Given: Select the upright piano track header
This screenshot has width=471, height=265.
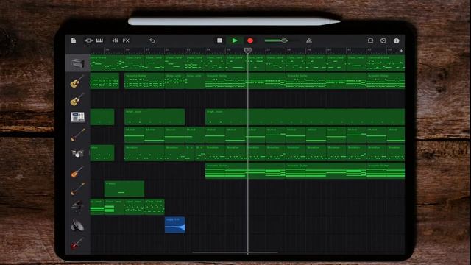Looking at the screenshot, I should pos(78,63).
